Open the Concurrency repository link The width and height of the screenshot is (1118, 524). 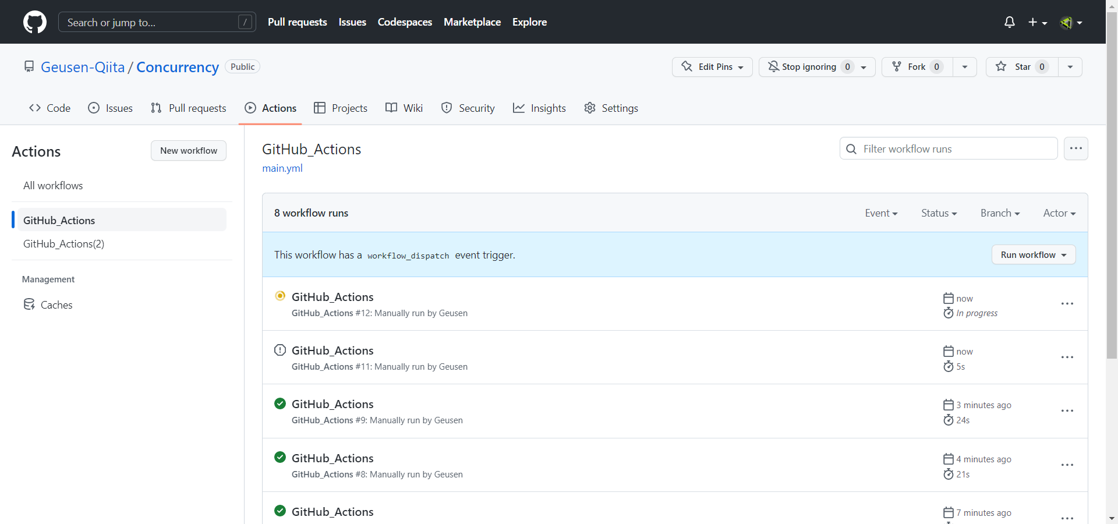178,67
